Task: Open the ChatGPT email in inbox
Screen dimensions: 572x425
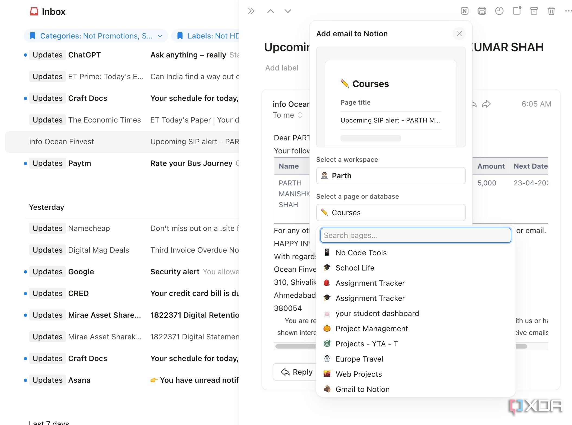Action: point(122,55)
